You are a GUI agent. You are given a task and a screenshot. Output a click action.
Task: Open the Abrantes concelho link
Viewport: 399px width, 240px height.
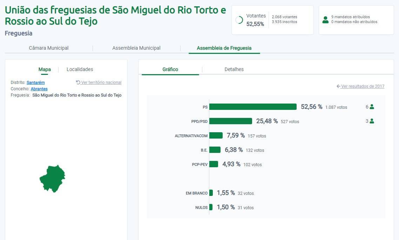click(x=39, y=89)
